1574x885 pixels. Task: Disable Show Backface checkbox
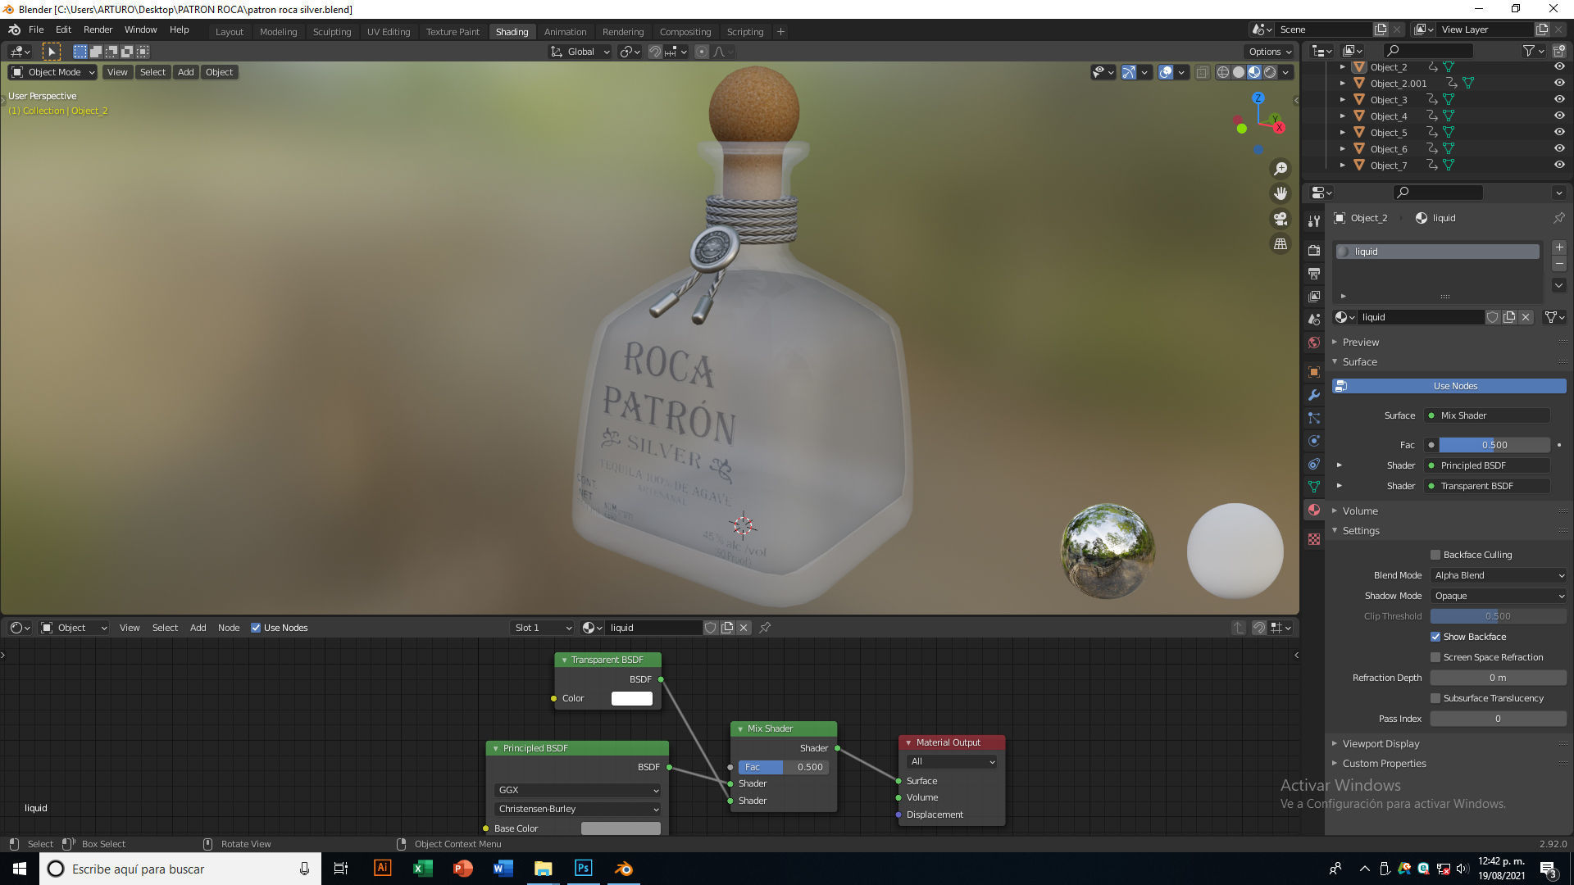click(x=1435, y=637)
